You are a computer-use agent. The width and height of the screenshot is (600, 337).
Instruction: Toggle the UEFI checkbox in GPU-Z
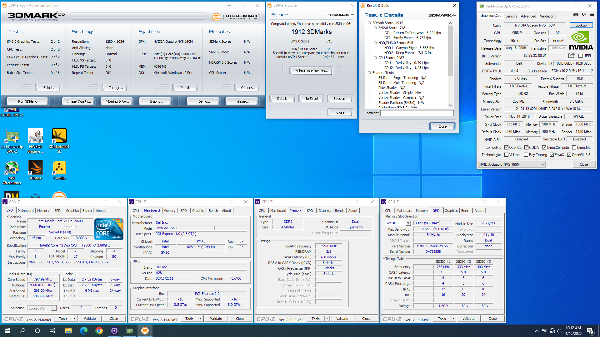(x=580, y=56)
